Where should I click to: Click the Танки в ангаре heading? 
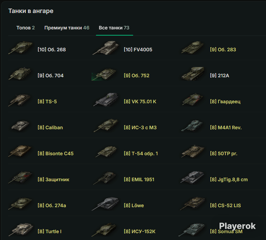[x=31, y=11]
